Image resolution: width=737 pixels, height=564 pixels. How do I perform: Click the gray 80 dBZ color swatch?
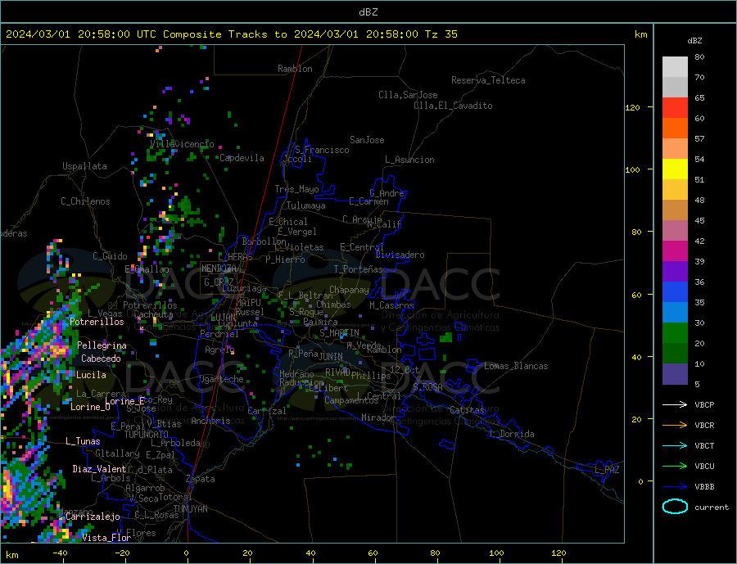pyautogui.click(x=675, y=67)
